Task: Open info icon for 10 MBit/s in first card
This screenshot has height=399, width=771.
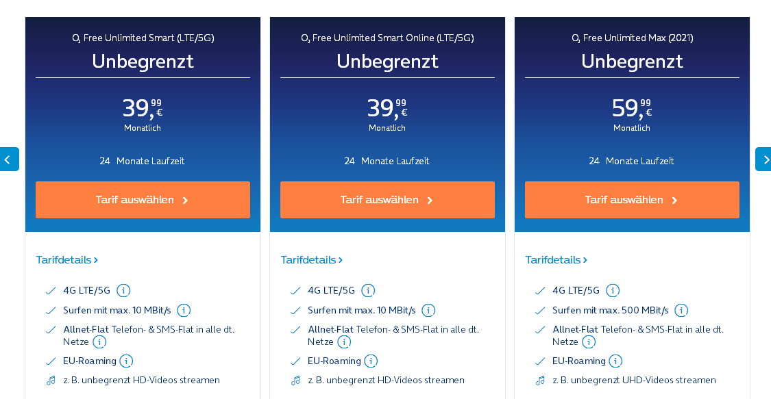Action: 184,310
